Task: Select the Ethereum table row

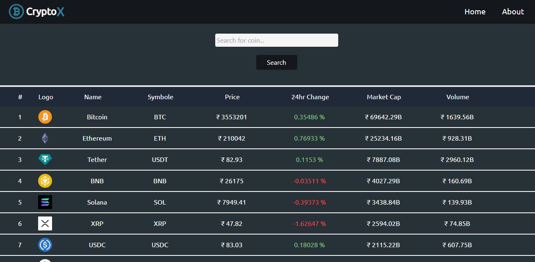Action: [x=266, y=138]
